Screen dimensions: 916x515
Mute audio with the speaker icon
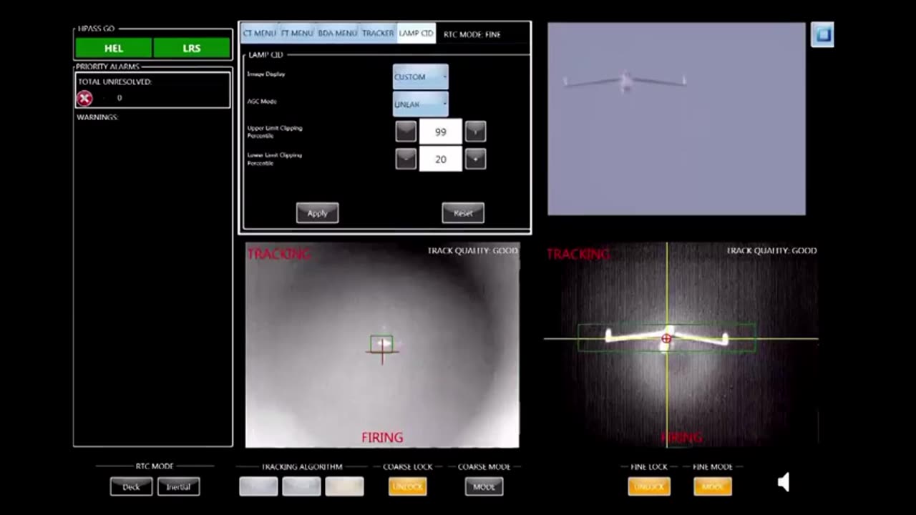point(784,482)
